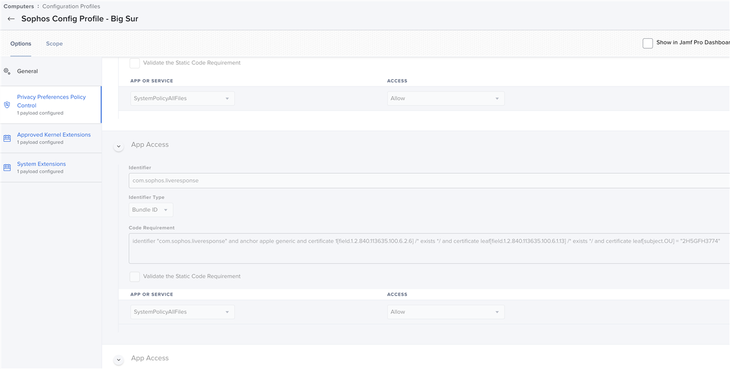730x369 pixels.
Task: Click the bottom App Access heading text
Action: point(150,358)
